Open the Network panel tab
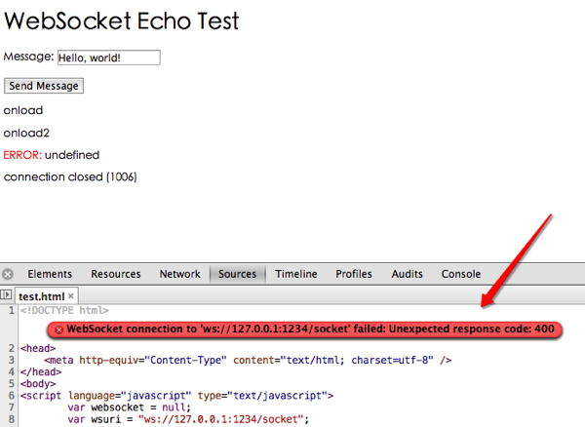 tap(179, 274)
